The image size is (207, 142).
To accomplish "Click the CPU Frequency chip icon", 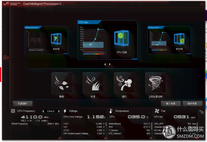I will tap(13, 111).
